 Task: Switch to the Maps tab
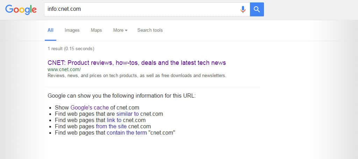coord(96,30)
